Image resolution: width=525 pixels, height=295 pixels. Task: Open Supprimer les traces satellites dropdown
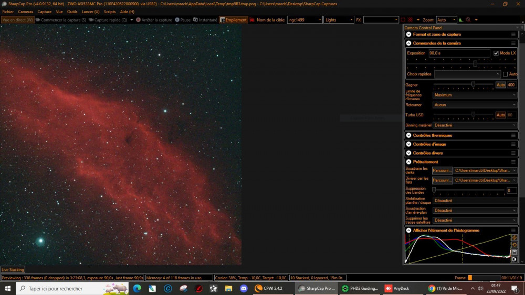click(475, 220)
